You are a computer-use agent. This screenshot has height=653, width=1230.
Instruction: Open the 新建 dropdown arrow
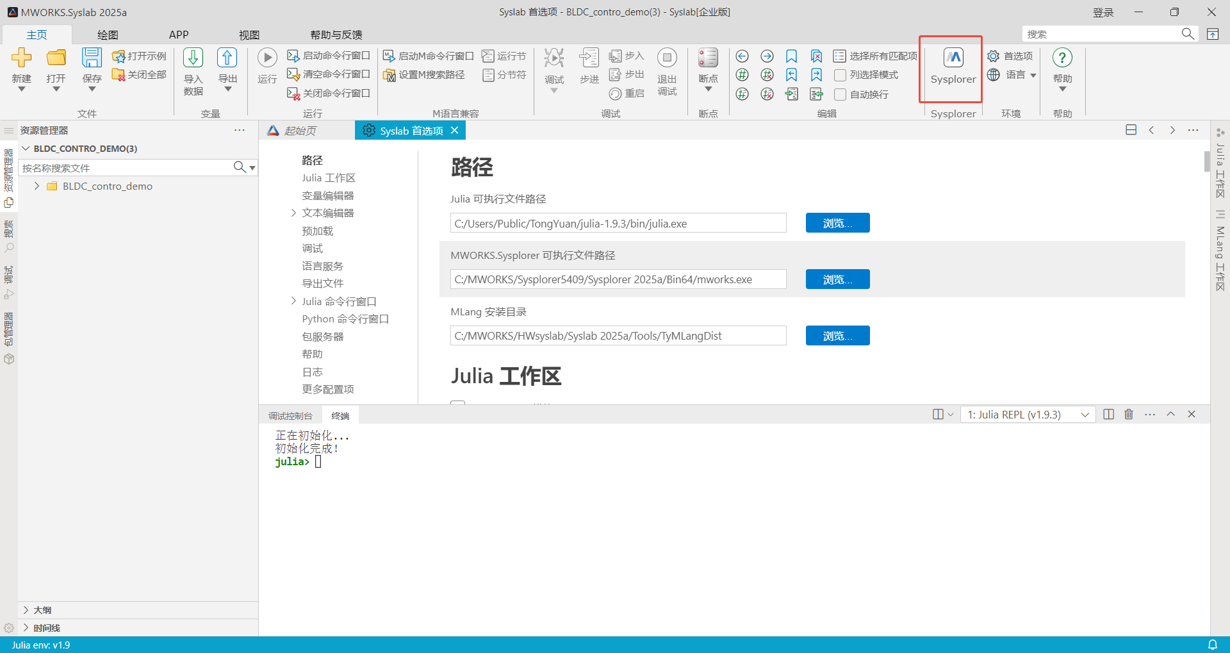pyautogui.click(x=21, y=90)
